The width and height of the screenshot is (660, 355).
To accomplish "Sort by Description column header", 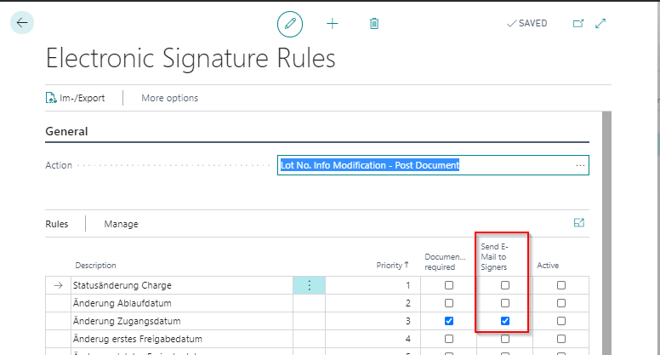I will [x=95, y=266].
